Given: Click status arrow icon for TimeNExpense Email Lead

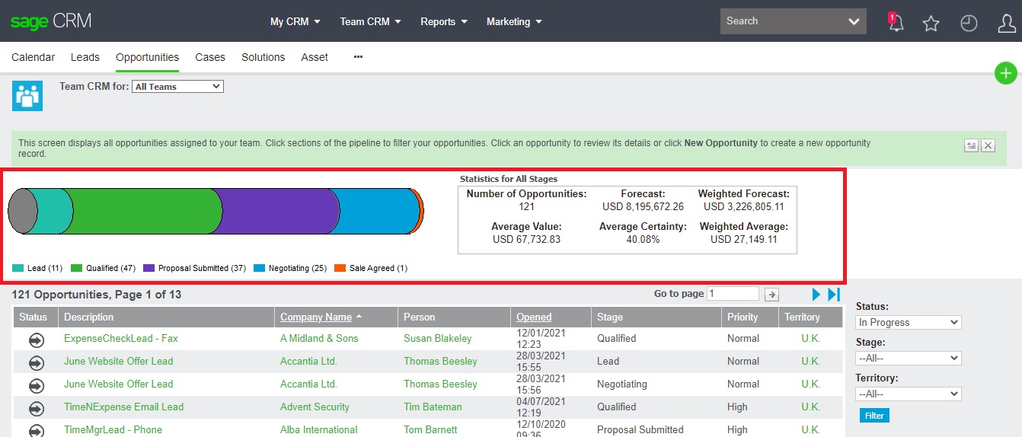Looking at the screenshot, I should point(36,409).
